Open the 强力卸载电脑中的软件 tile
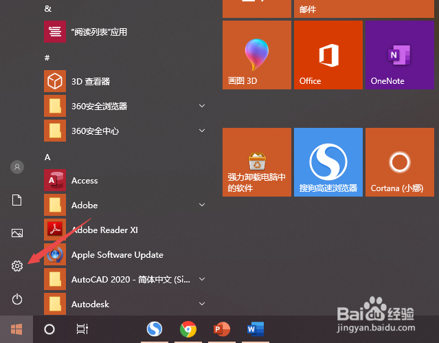Image resolution: width=439 pixels, height=343 pixels. [257, 162]
